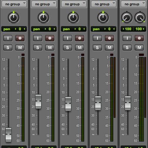
Task: Click the second channel's pan knob
Action: (x=43, y=18)
